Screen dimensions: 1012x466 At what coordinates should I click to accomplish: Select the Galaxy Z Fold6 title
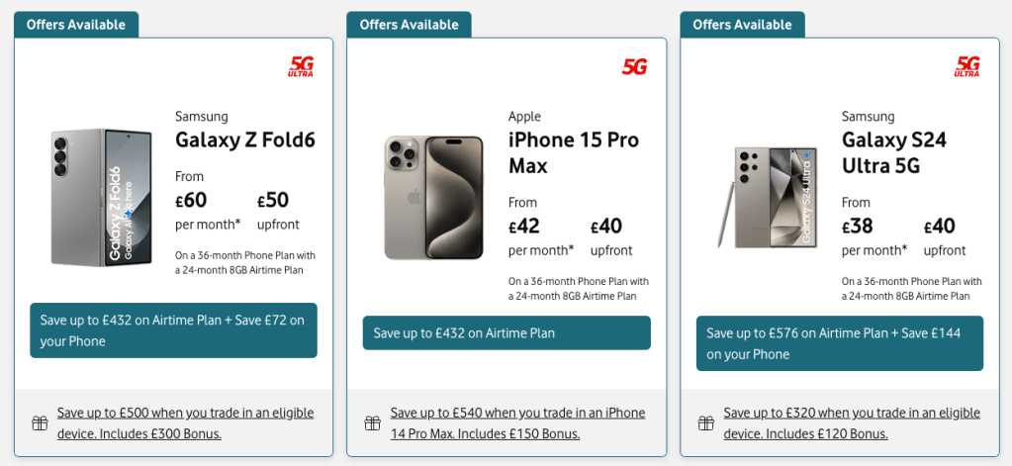[x=244, y=140]
